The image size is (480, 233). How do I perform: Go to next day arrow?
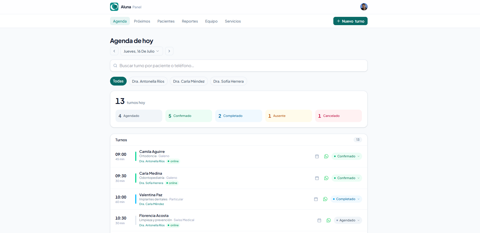(x=169, y=51)
